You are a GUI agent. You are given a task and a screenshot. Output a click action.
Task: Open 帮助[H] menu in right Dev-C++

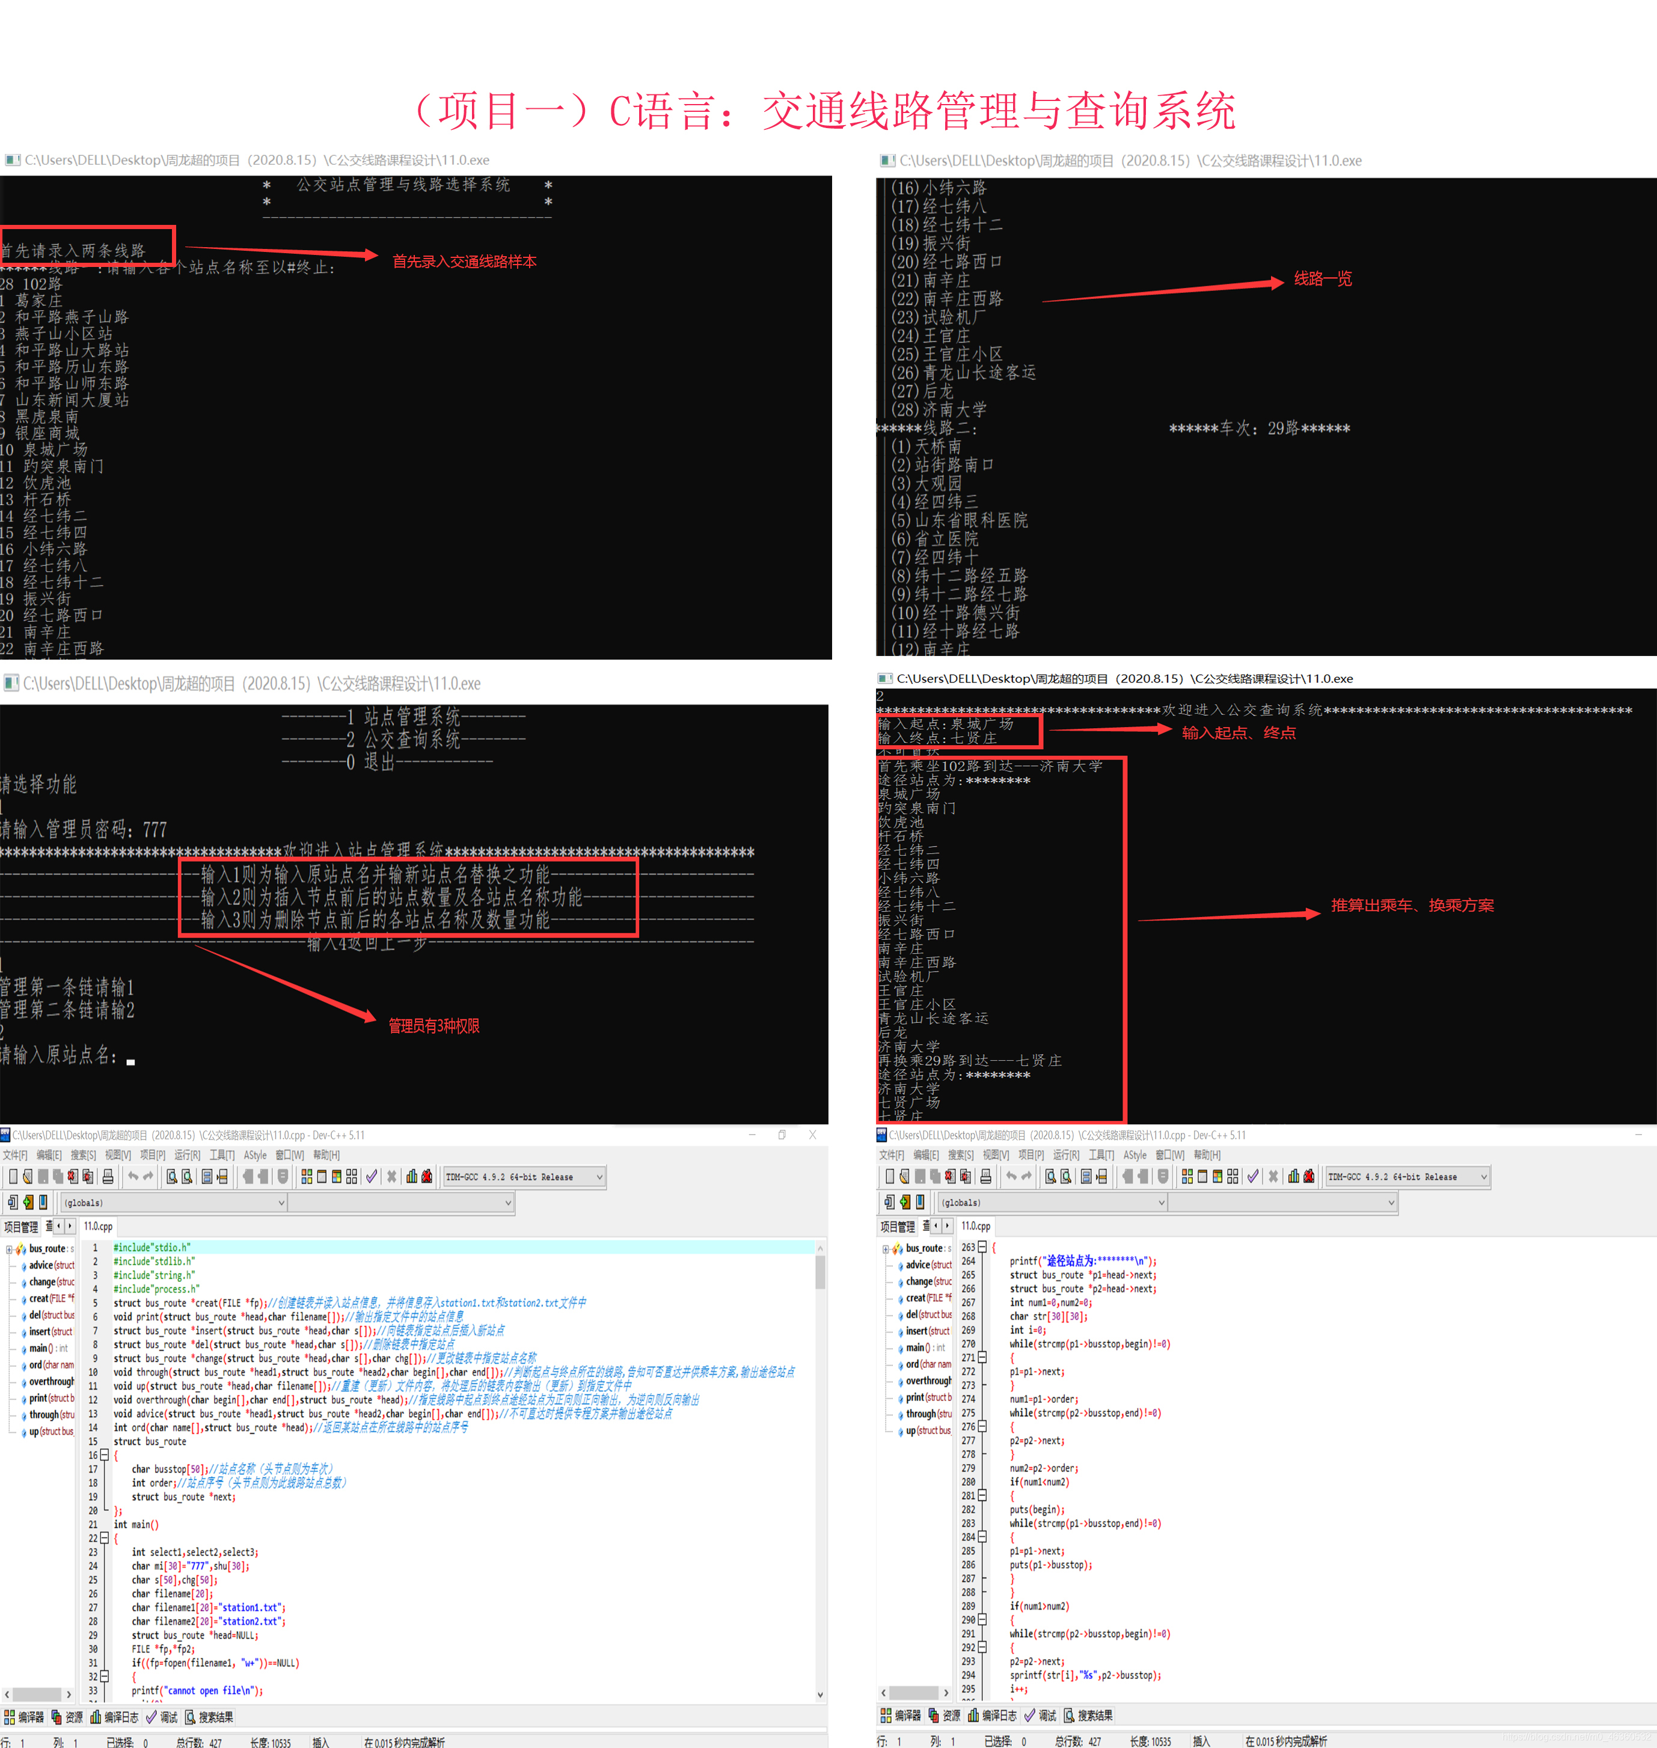coord(1207,1155)
